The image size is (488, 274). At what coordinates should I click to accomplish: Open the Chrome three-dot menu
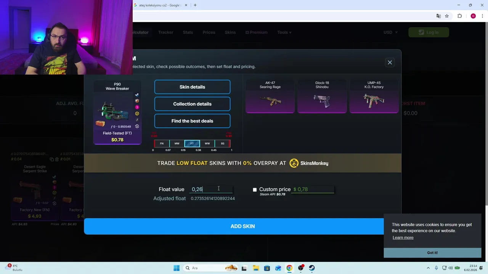(482, 16)
